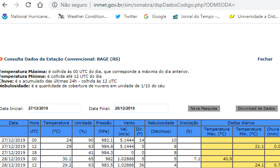Click the Data column header
The height and width of the screenshot is (168, 280).
coord(14,123)
